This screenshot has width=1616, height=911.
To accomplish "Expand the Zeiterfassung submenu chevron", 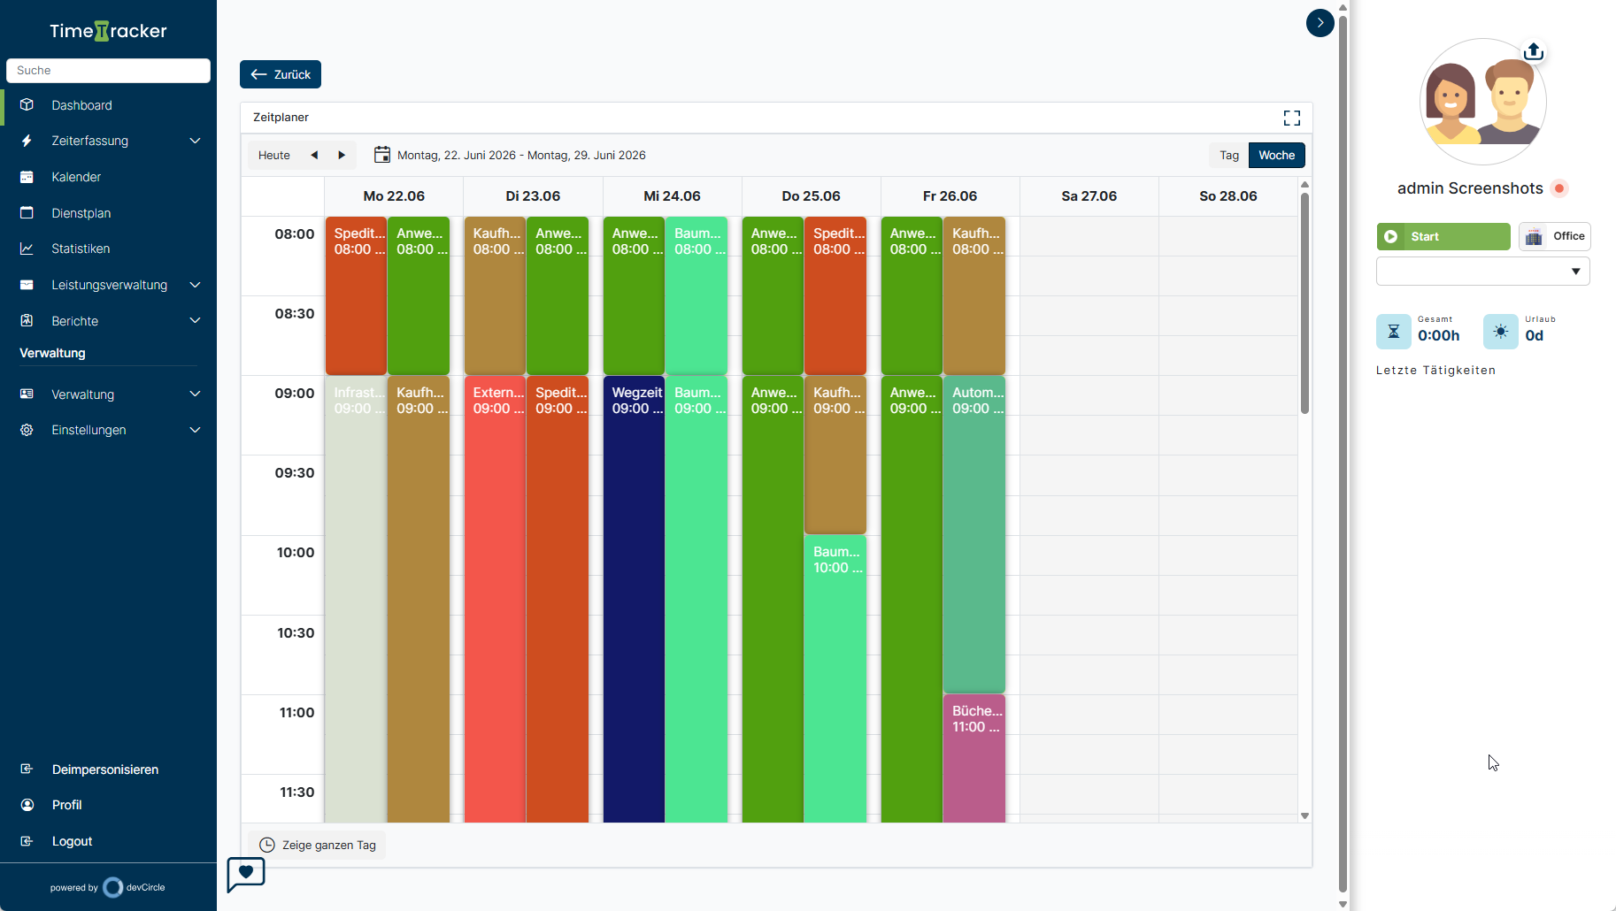I will (196, 141).
